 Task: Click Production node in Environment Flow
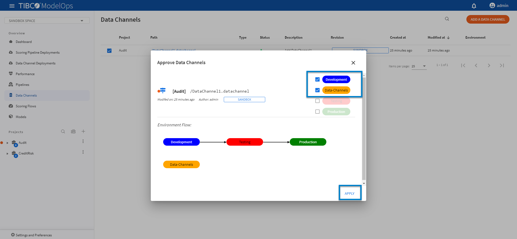[308, 142]
